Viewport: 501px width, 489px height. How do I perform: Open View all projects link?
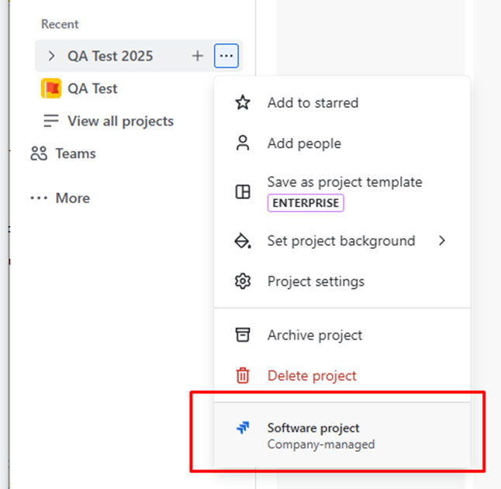120,121
